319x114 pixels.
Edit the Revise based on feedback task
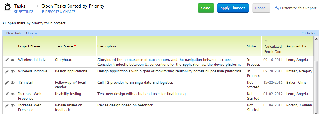[x=7, y=105]
